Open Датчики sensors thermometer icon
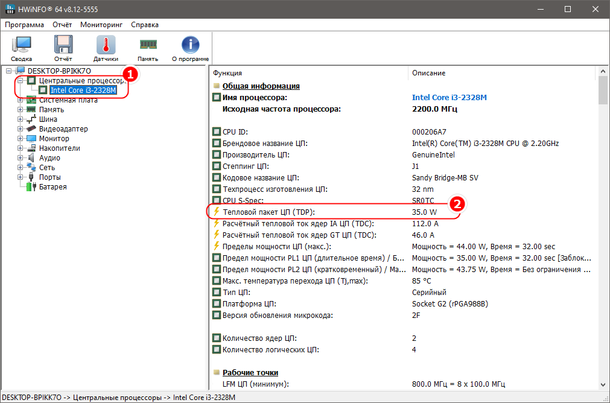Screen dimensions: 610x403 tap(106, 45)
